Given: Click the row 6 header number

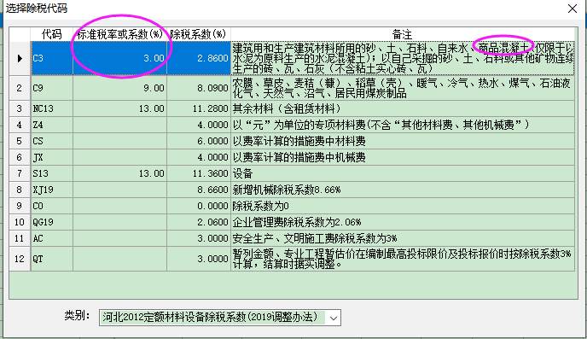Looking at the screenshot, I should [20, 157].
